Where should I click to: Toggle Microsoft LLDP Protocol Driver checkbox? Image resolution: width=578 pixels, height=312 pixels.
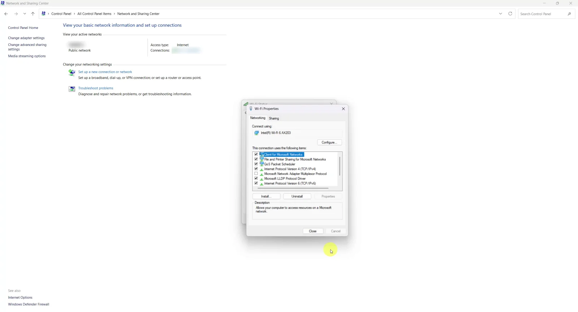(x=256, y=179)
